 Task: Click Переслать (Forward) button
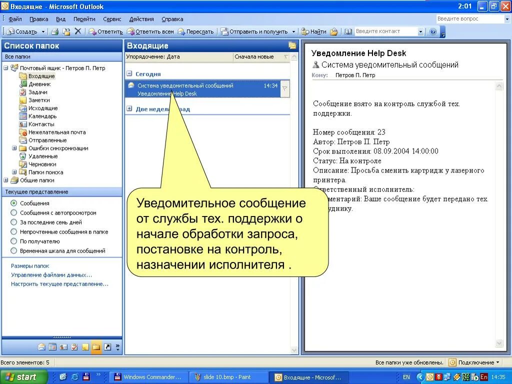tap(195, 31)
